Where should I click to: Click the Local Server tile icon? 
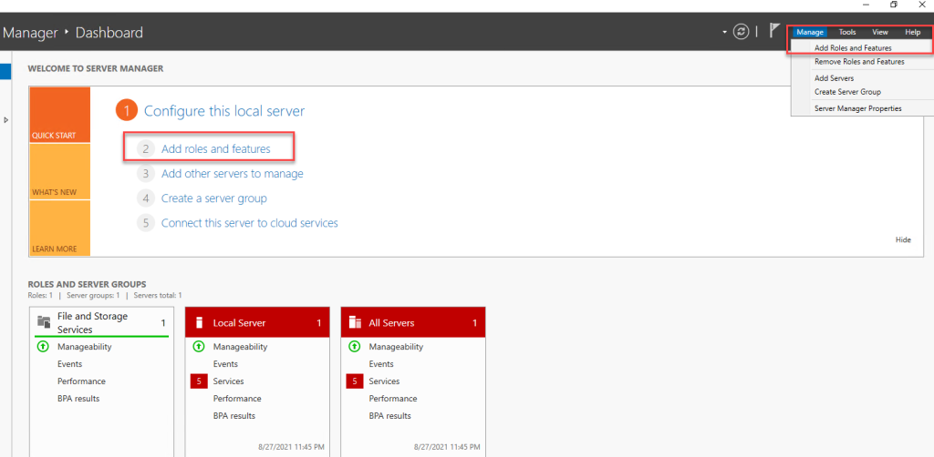(199, 322)
